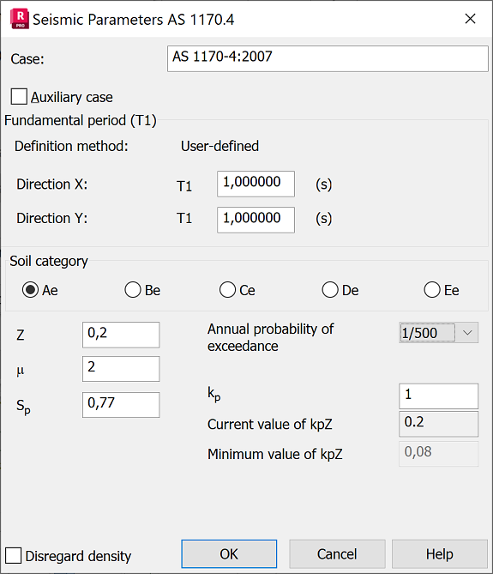Focus the Direction X T1 field
This screenshot has height=574, width=493.
pyautogui.click(x=256, y=184)
